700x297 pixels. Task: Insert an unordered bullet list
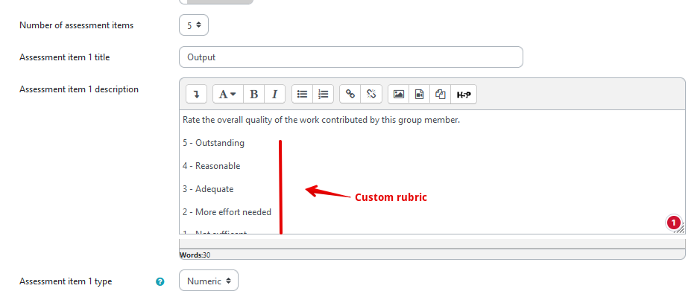(302, 94)
